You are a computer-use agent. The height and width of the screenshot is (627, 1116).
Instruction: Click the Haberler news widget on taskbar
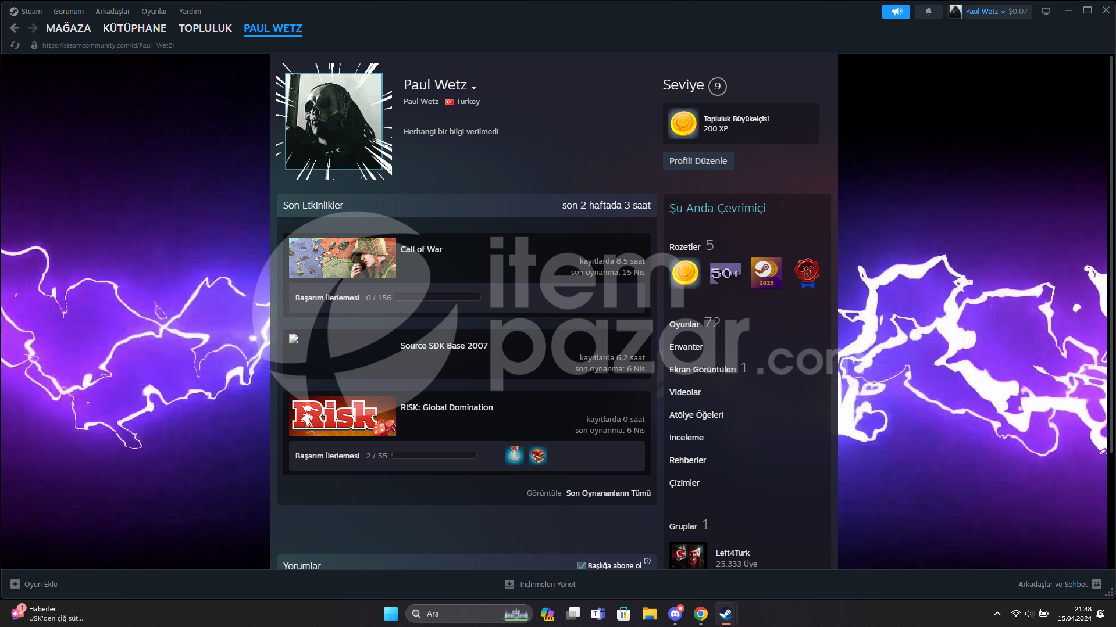click(48, 614)
